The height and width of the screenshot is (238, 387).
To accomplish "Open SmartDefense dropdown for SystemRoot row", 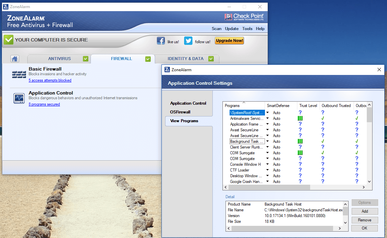I will pos(268,113).
